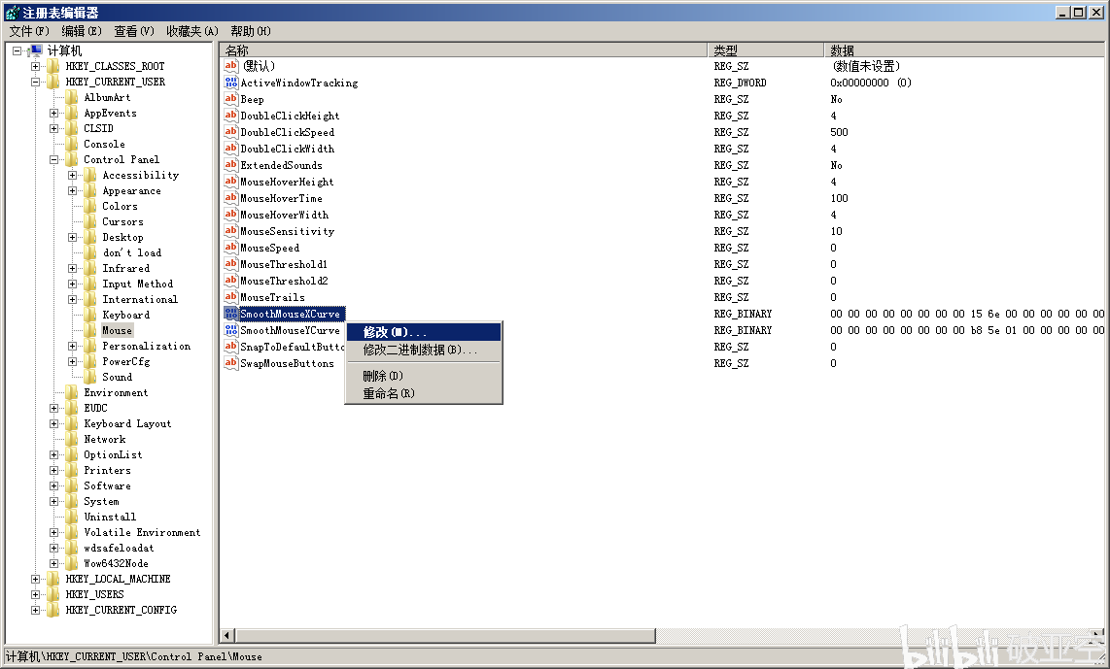Viewport: 1110px width, 669px height.
Task: Click the Environment folder icon
Action: [72, 392]
